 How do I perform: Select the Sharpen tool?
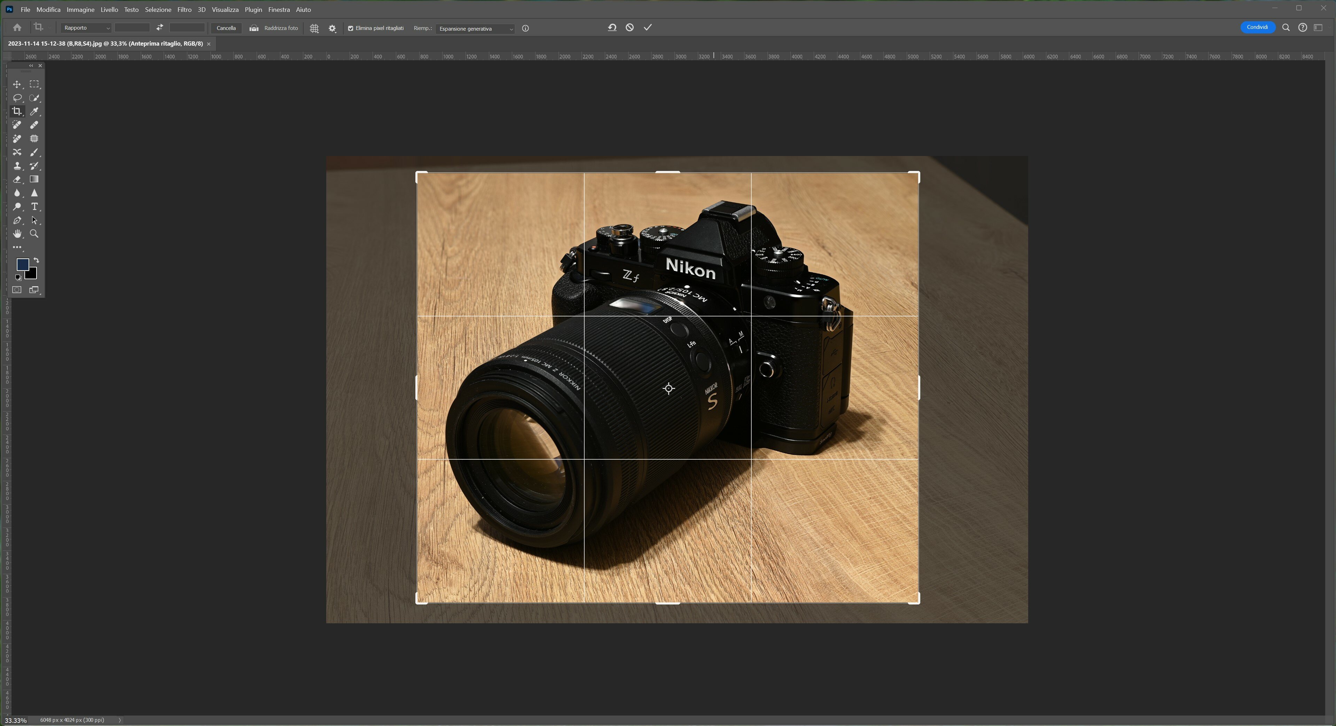(34, 193)
